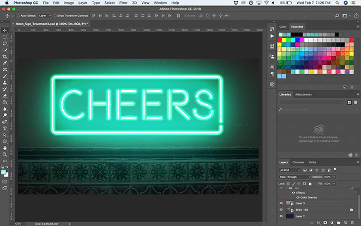Select the Hand tool

pyautogui.click(x=4, y=148)
